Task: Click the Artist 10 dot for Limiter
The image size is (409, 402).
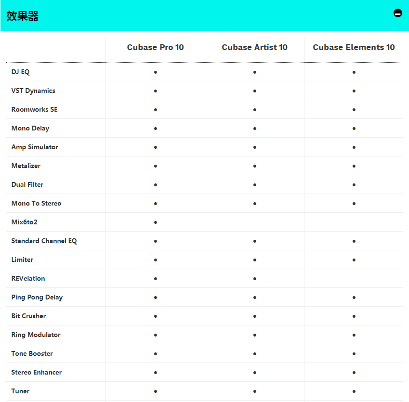Action: pyautogui.click(x=254, y=260)
